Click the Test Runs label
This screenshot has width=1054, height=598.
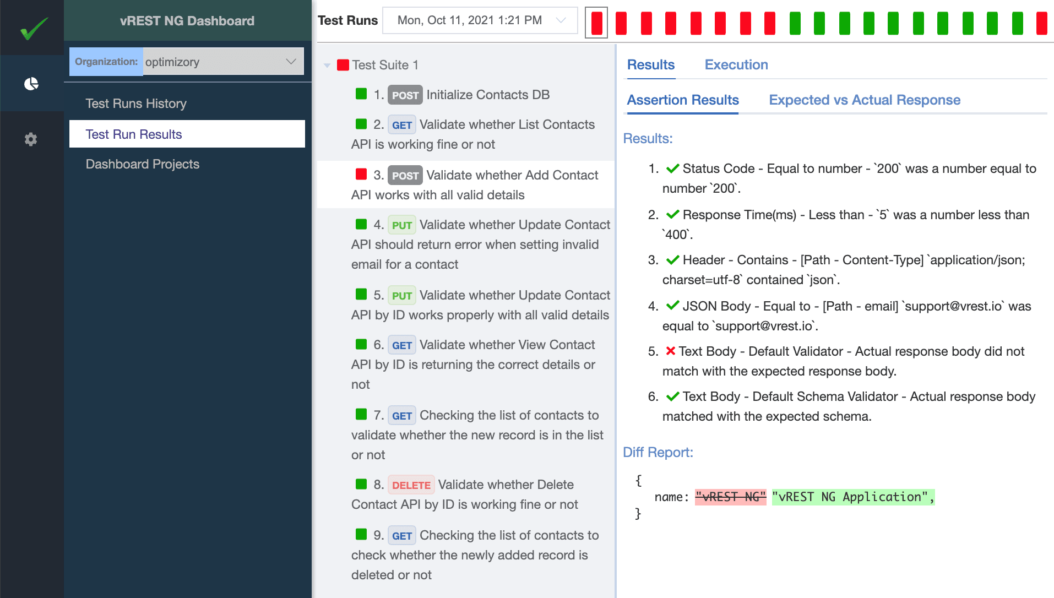(x=347, y=20)
